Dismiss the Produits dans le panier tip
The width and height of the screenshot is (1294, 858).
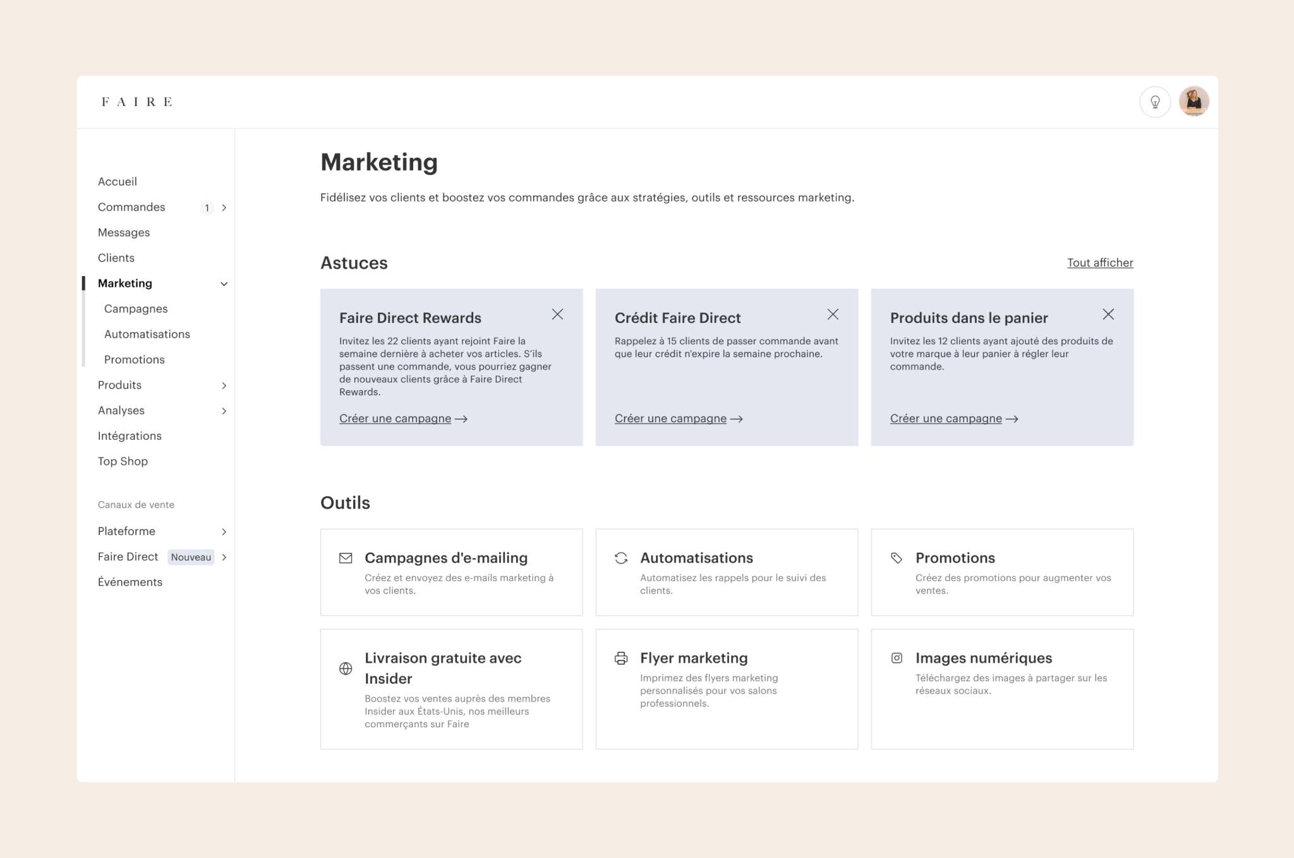pos(1108,315)
